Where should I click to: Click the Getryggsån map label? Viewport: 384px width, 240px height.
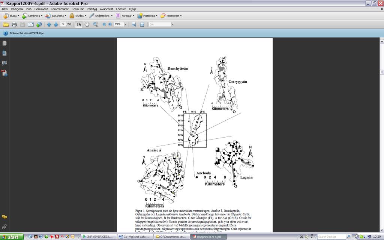tap(237, 82)
